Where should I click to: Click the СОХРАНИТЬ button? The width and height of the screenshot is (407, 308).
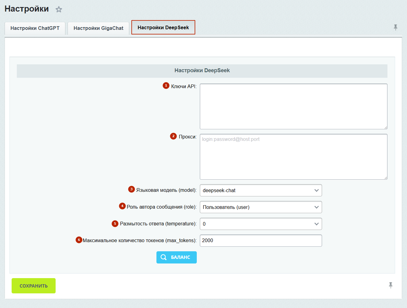click(x=34, y=286)
